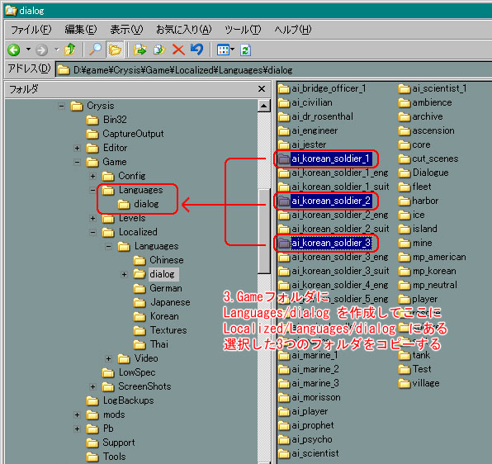
Task: Collapse the Game tree node
Action: (x=77, y=162)
